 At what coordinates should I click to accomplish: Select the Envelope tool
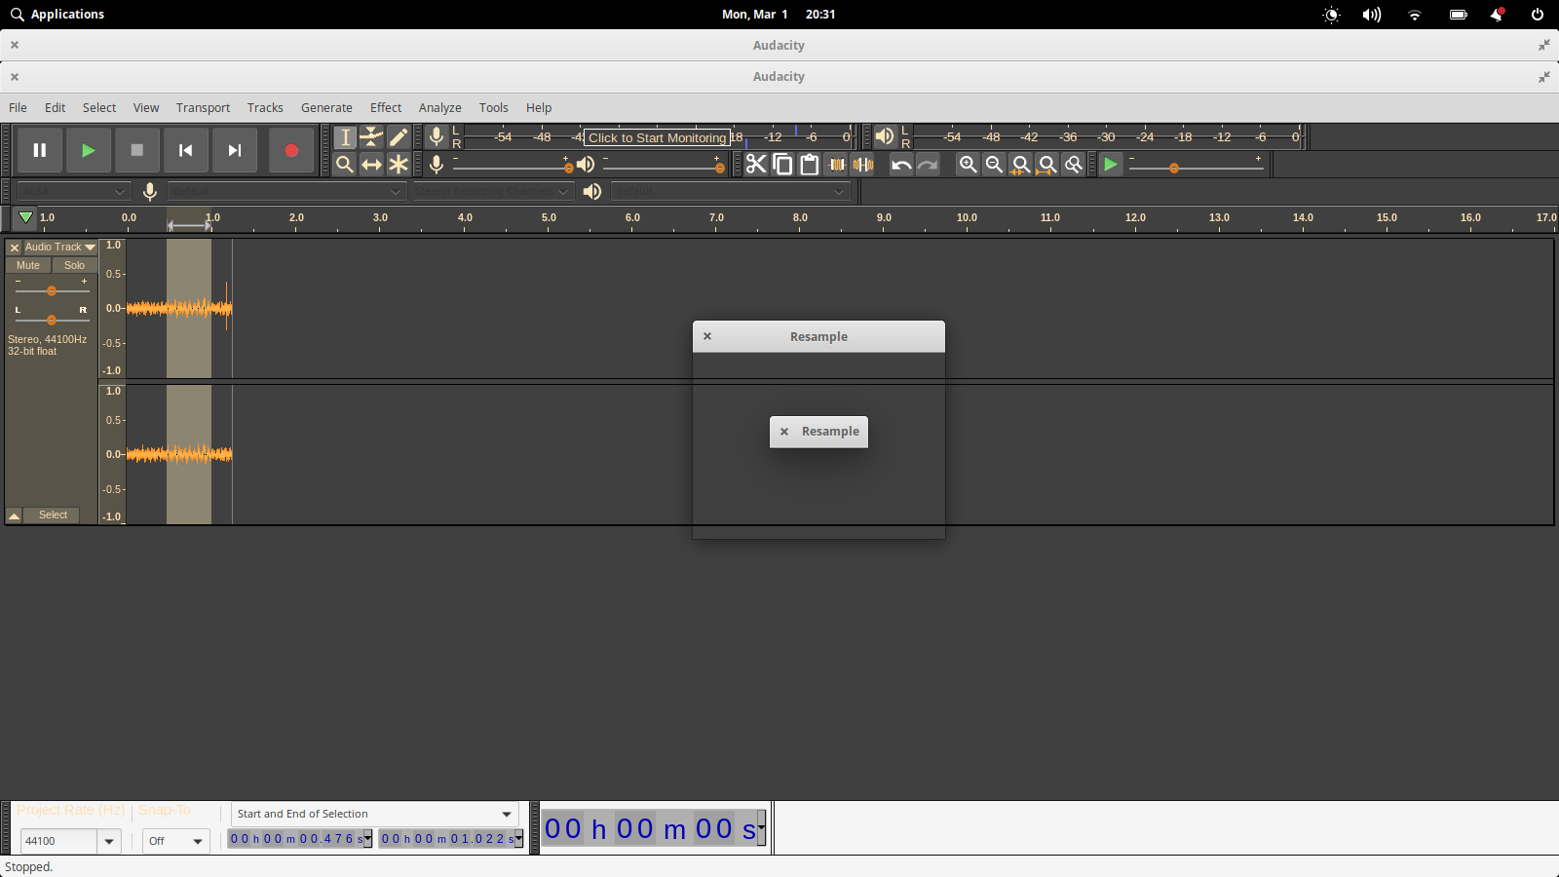coord(371,137)
